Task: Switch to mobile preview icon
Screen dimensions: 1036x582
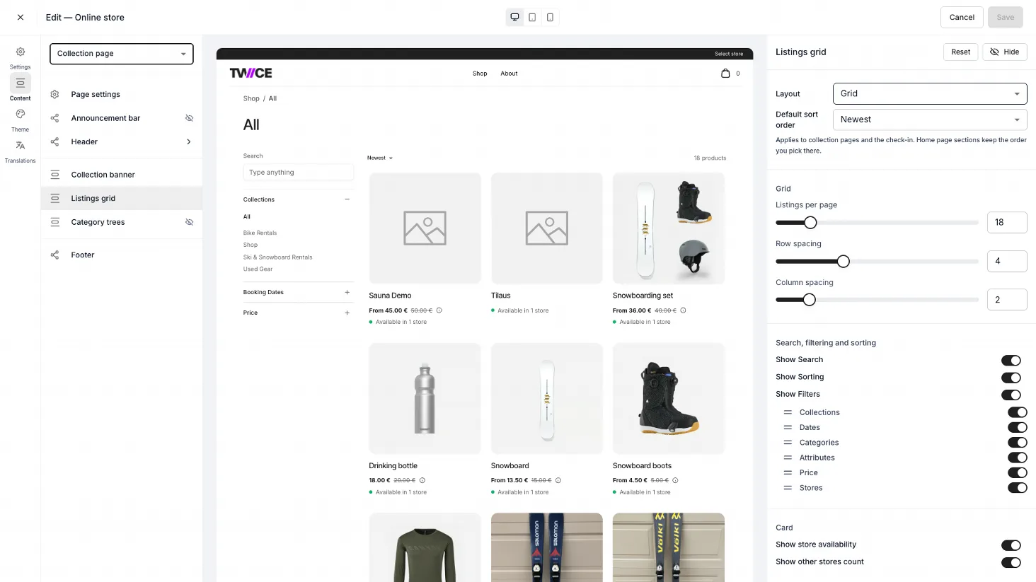Action: (550, 17)
